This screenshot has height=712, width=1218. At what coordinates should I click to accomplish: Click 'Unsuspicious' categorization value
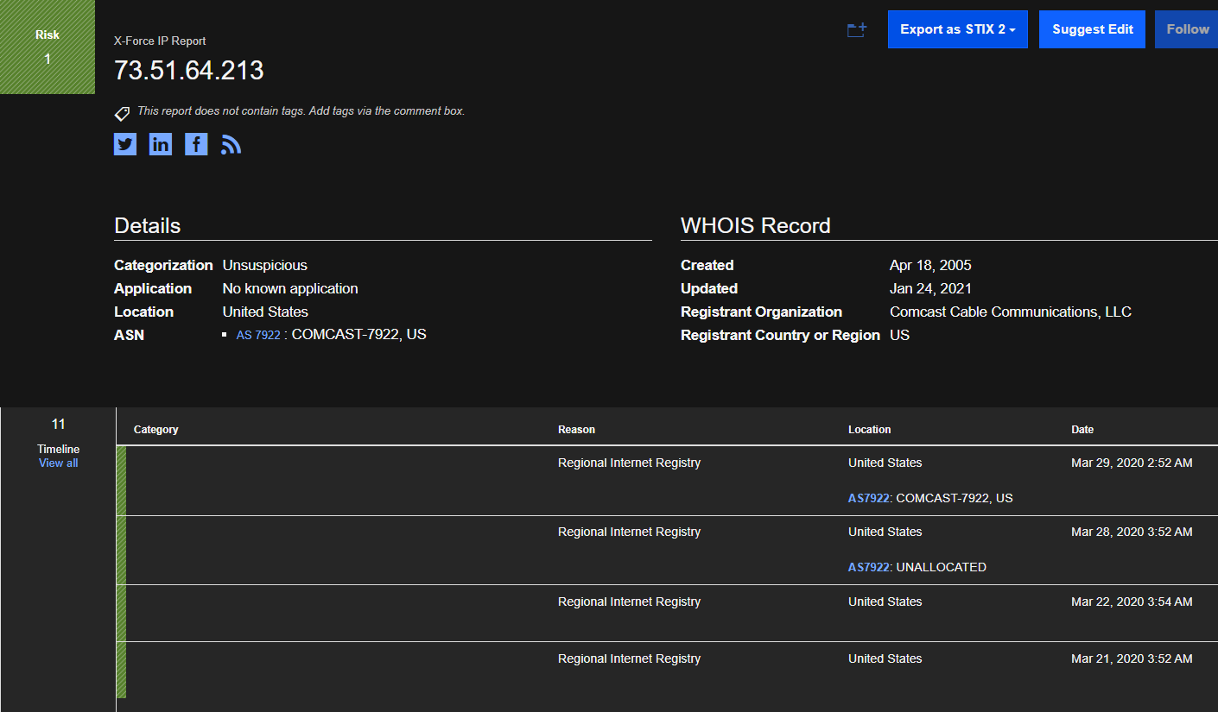tap(265, 265)
